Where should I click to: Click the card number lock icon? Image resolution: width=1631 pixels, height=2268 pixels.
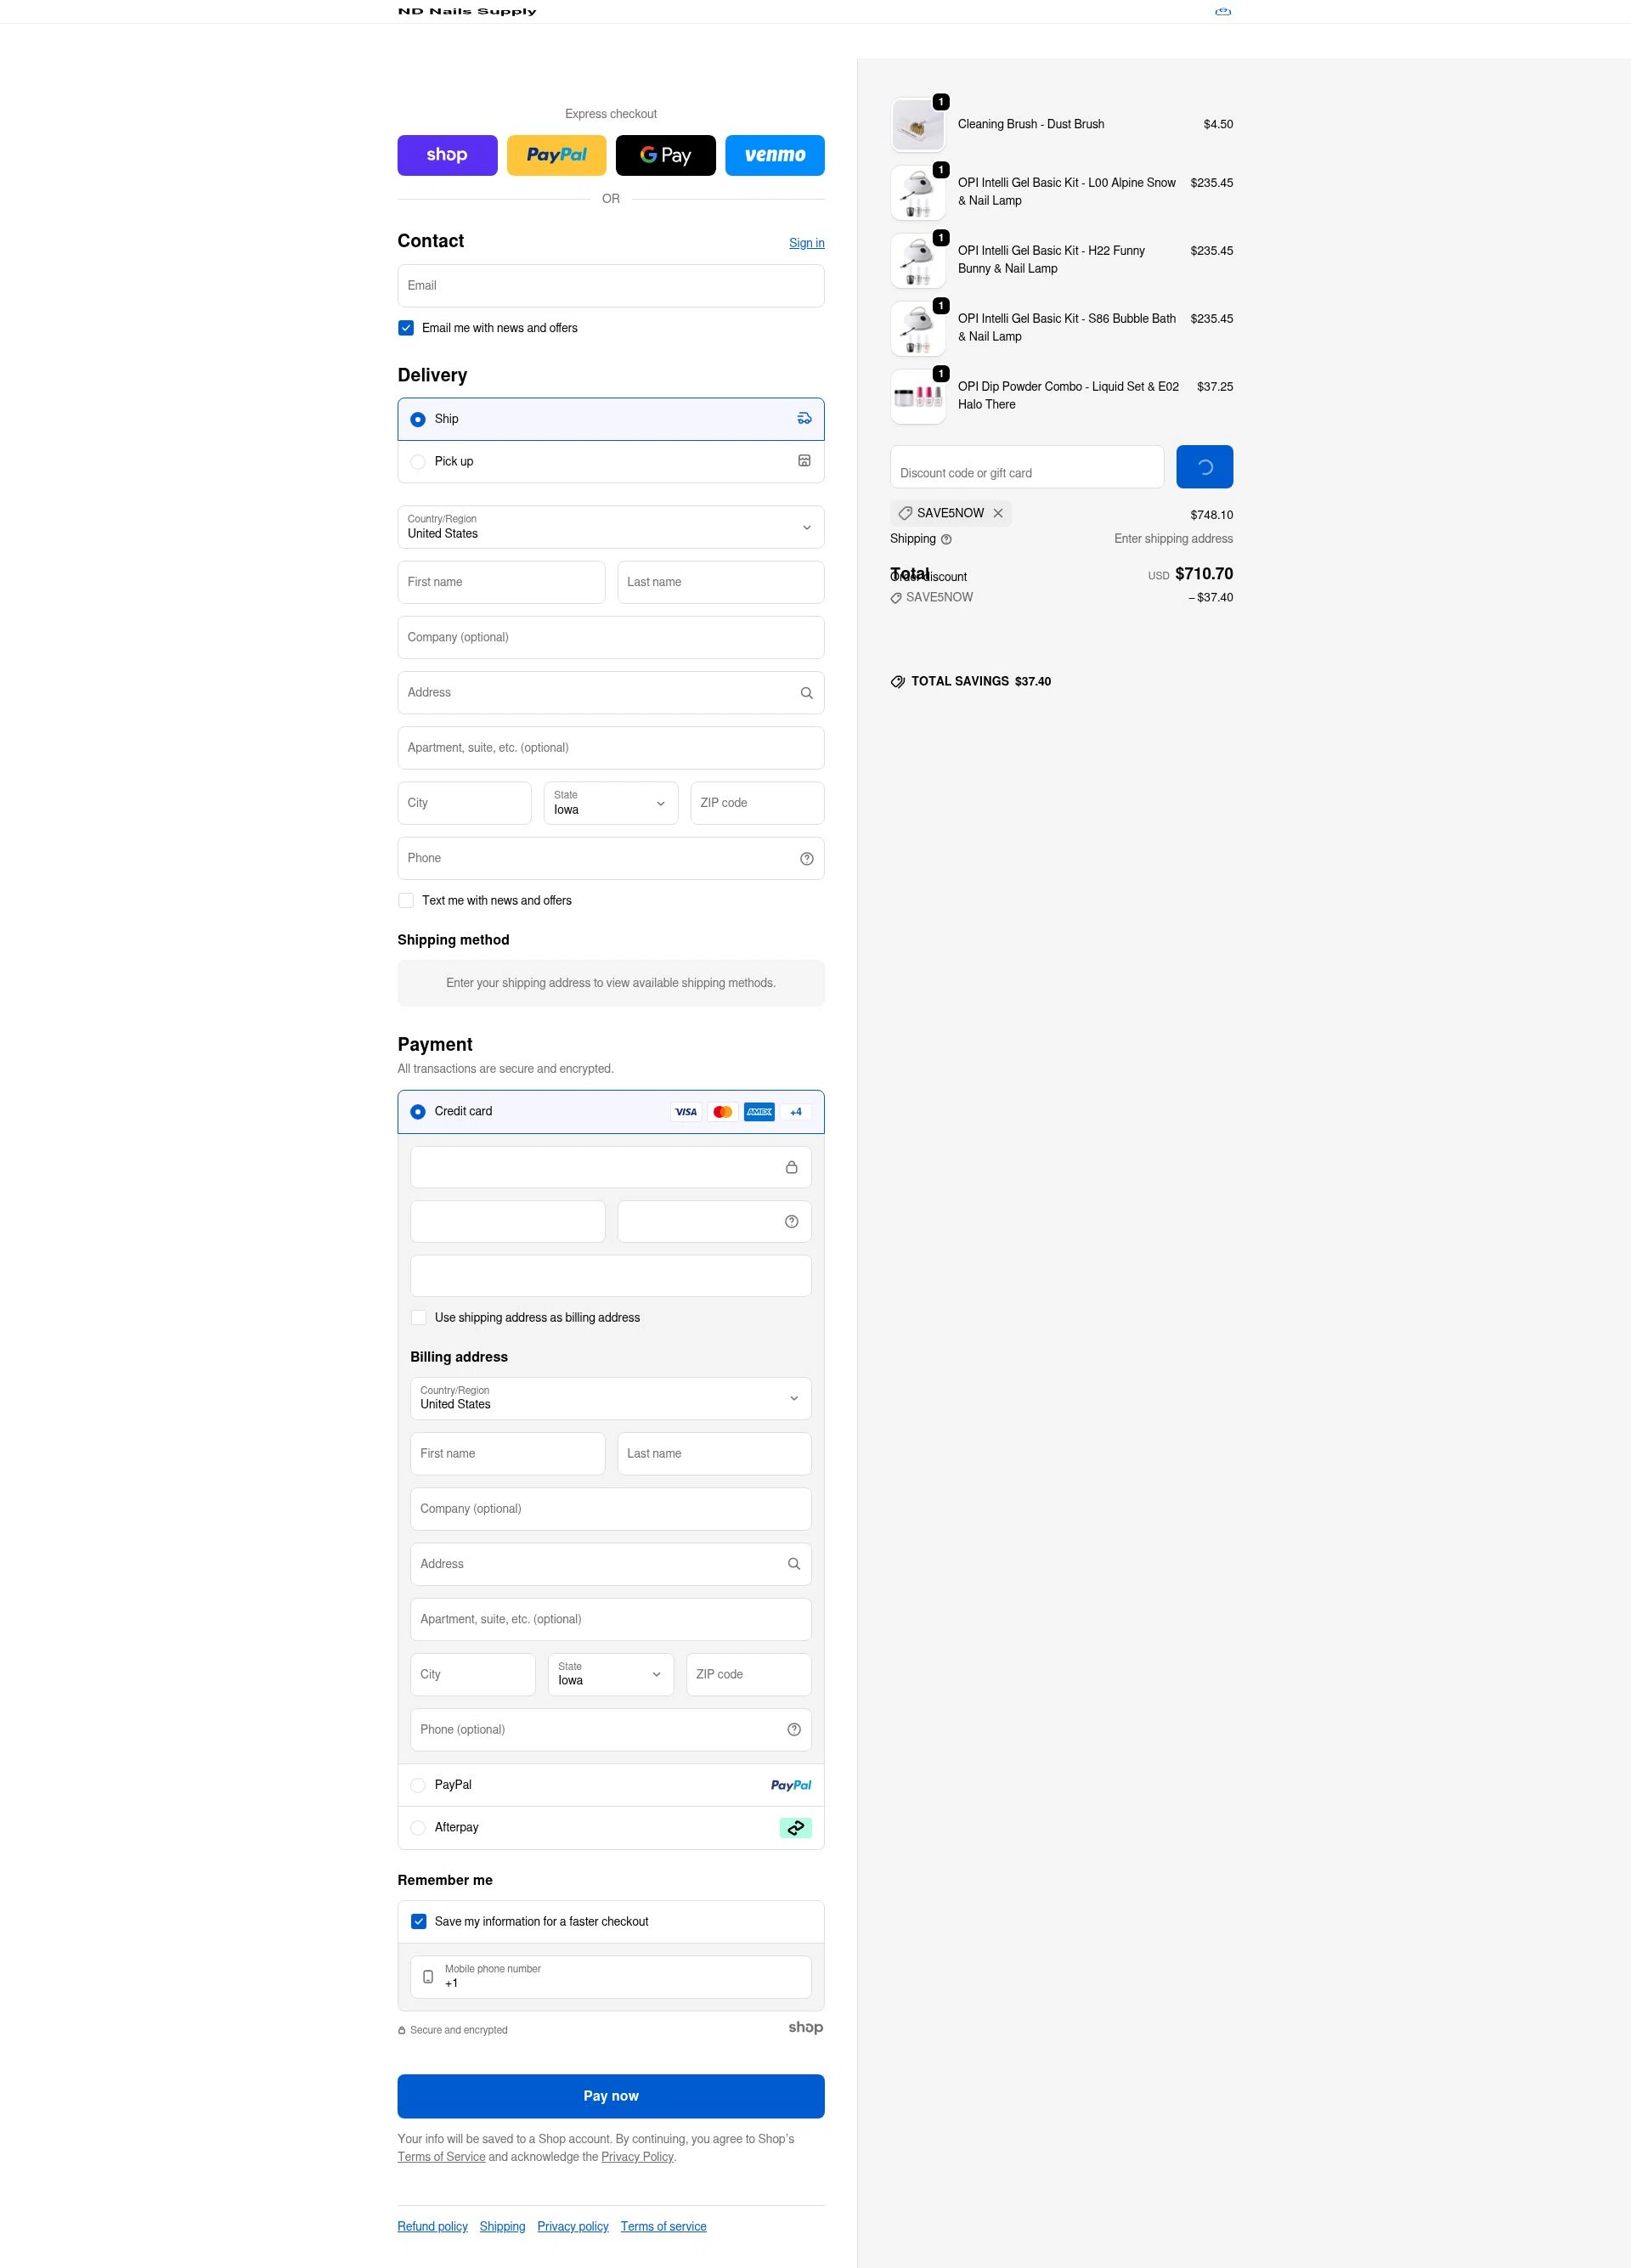[x=791, y=1167]
